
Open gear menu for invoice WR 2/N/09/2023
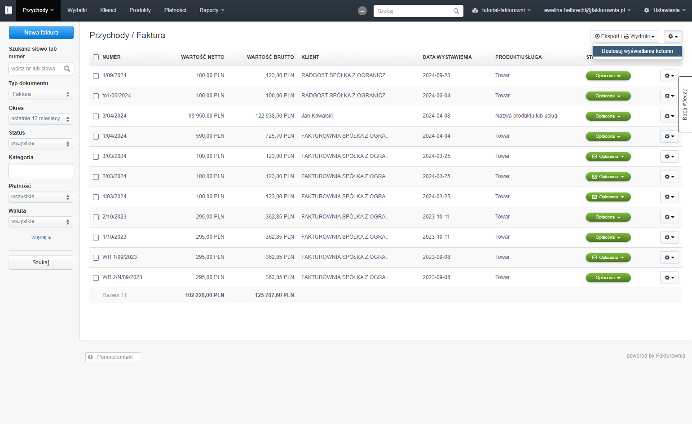[669, 278]
